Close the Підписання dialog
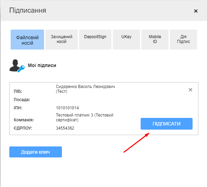Screen dimensions: 207x187 pyautogui.click(x=196, y=11)
